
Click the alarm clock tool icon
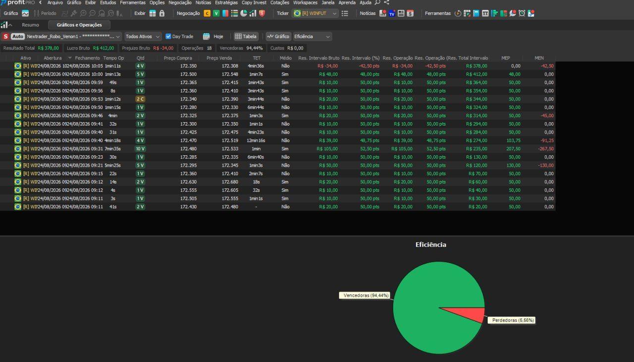522,13
